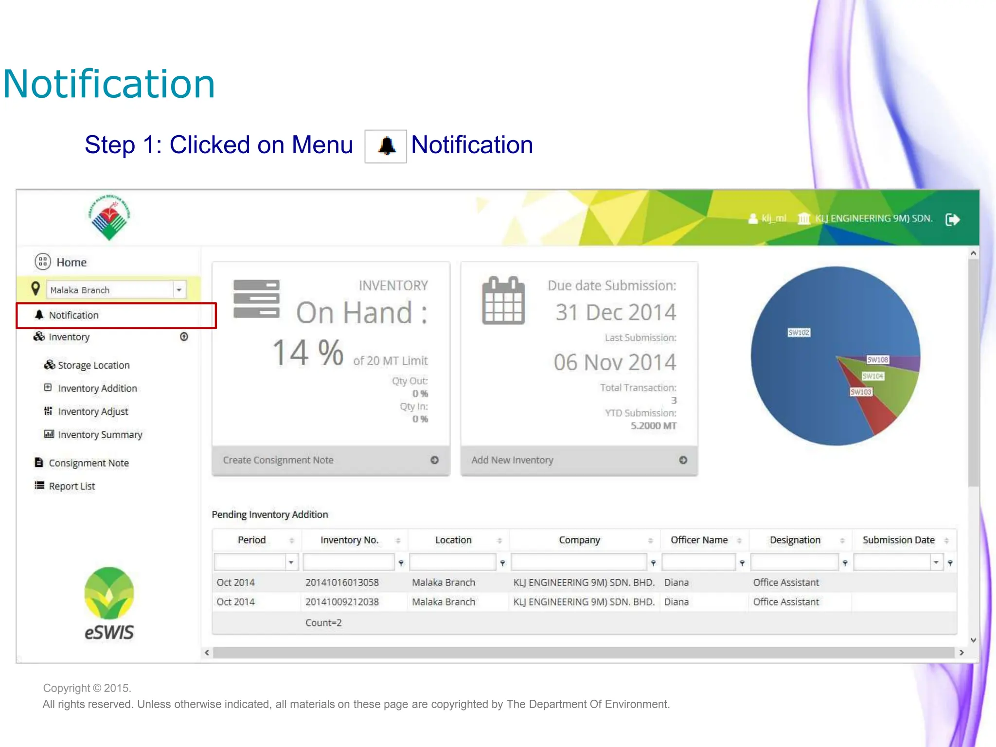
Task: Open Storage Location menu item
Action: tap(93, 365)
